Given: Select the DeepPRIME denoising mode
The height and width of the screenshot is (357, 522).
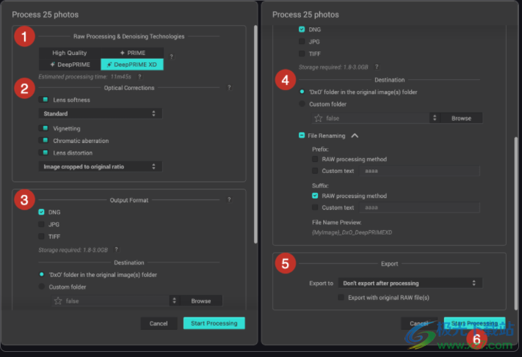Looking at the screenshot, I should (x=70, y=65).
